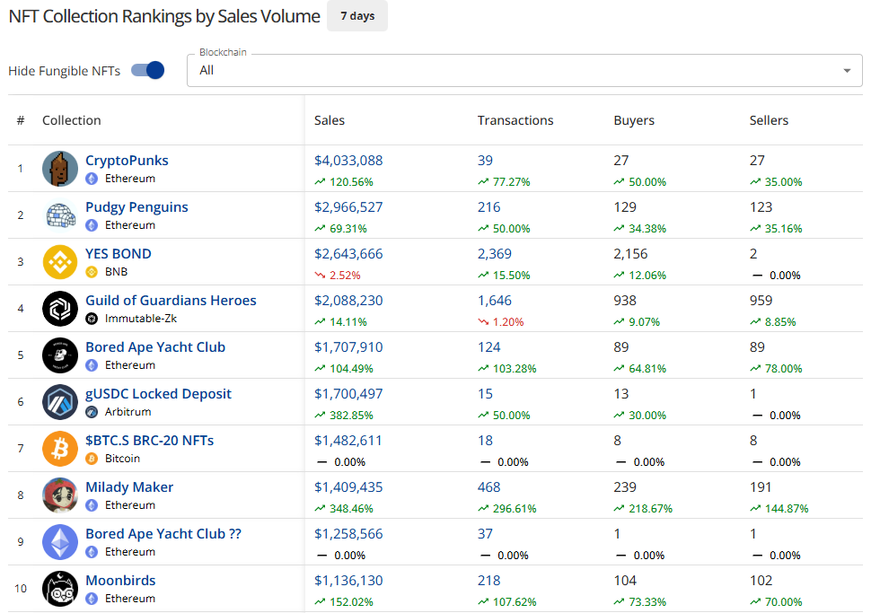Viewport: 871px width, 613px height.
Task: Click the Bored Ape Yacht Club ?? Ethereum icon
Action: pos(60,542)
